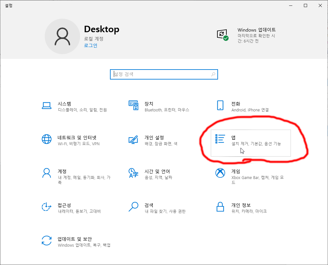
Task: Click the Xbox 게임 icon
Action: pos(220,173)
